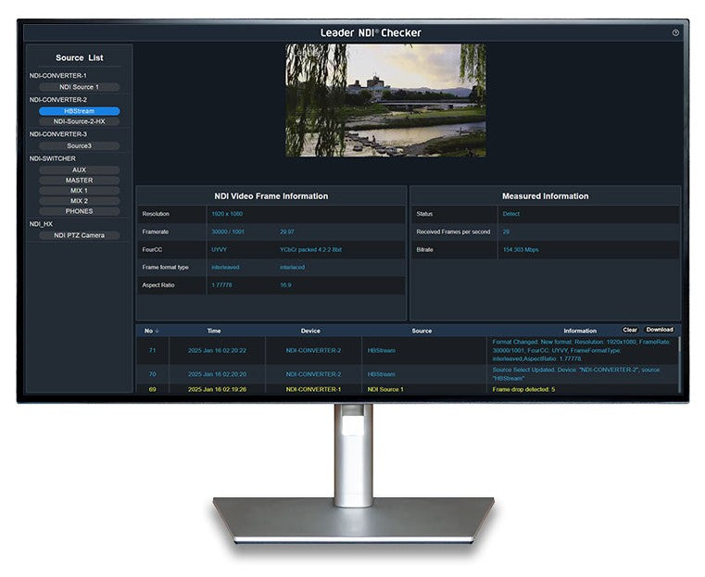Download the event log
This screenshot has width=705, height=577.
pyautogui.click(x=659, y=330)
